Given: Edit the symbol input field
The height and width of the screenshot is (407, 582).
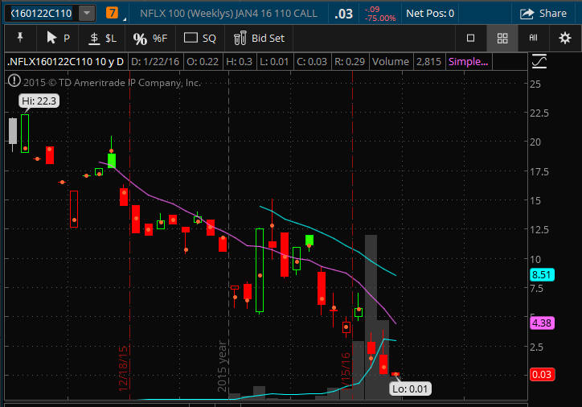Looking at the screenshot, I should point(42,14).
